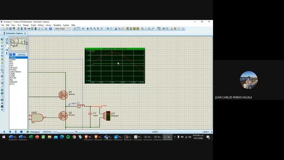
Task: Click the Step simulation button
Action: (10, 132)
